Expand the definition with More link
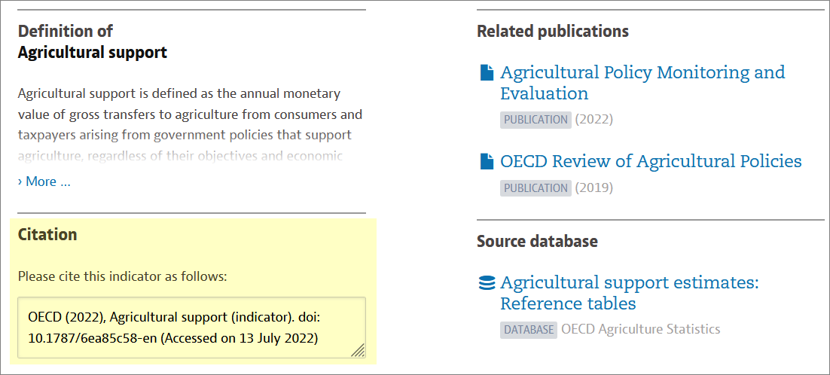 tap(44, 181)
